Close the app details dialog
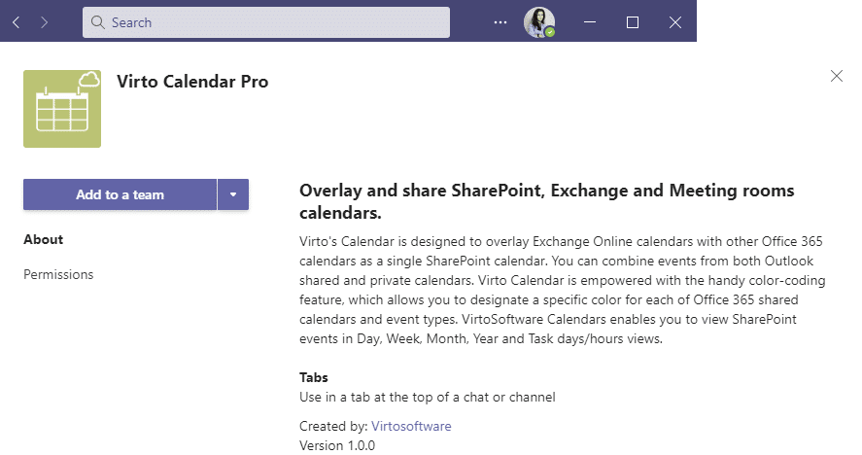862x455 pixels. point(837,76)
